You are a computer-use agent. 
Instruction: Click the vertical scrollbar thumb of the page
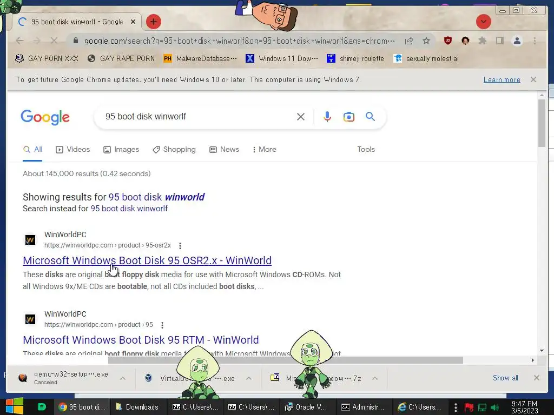click(542, 123)
